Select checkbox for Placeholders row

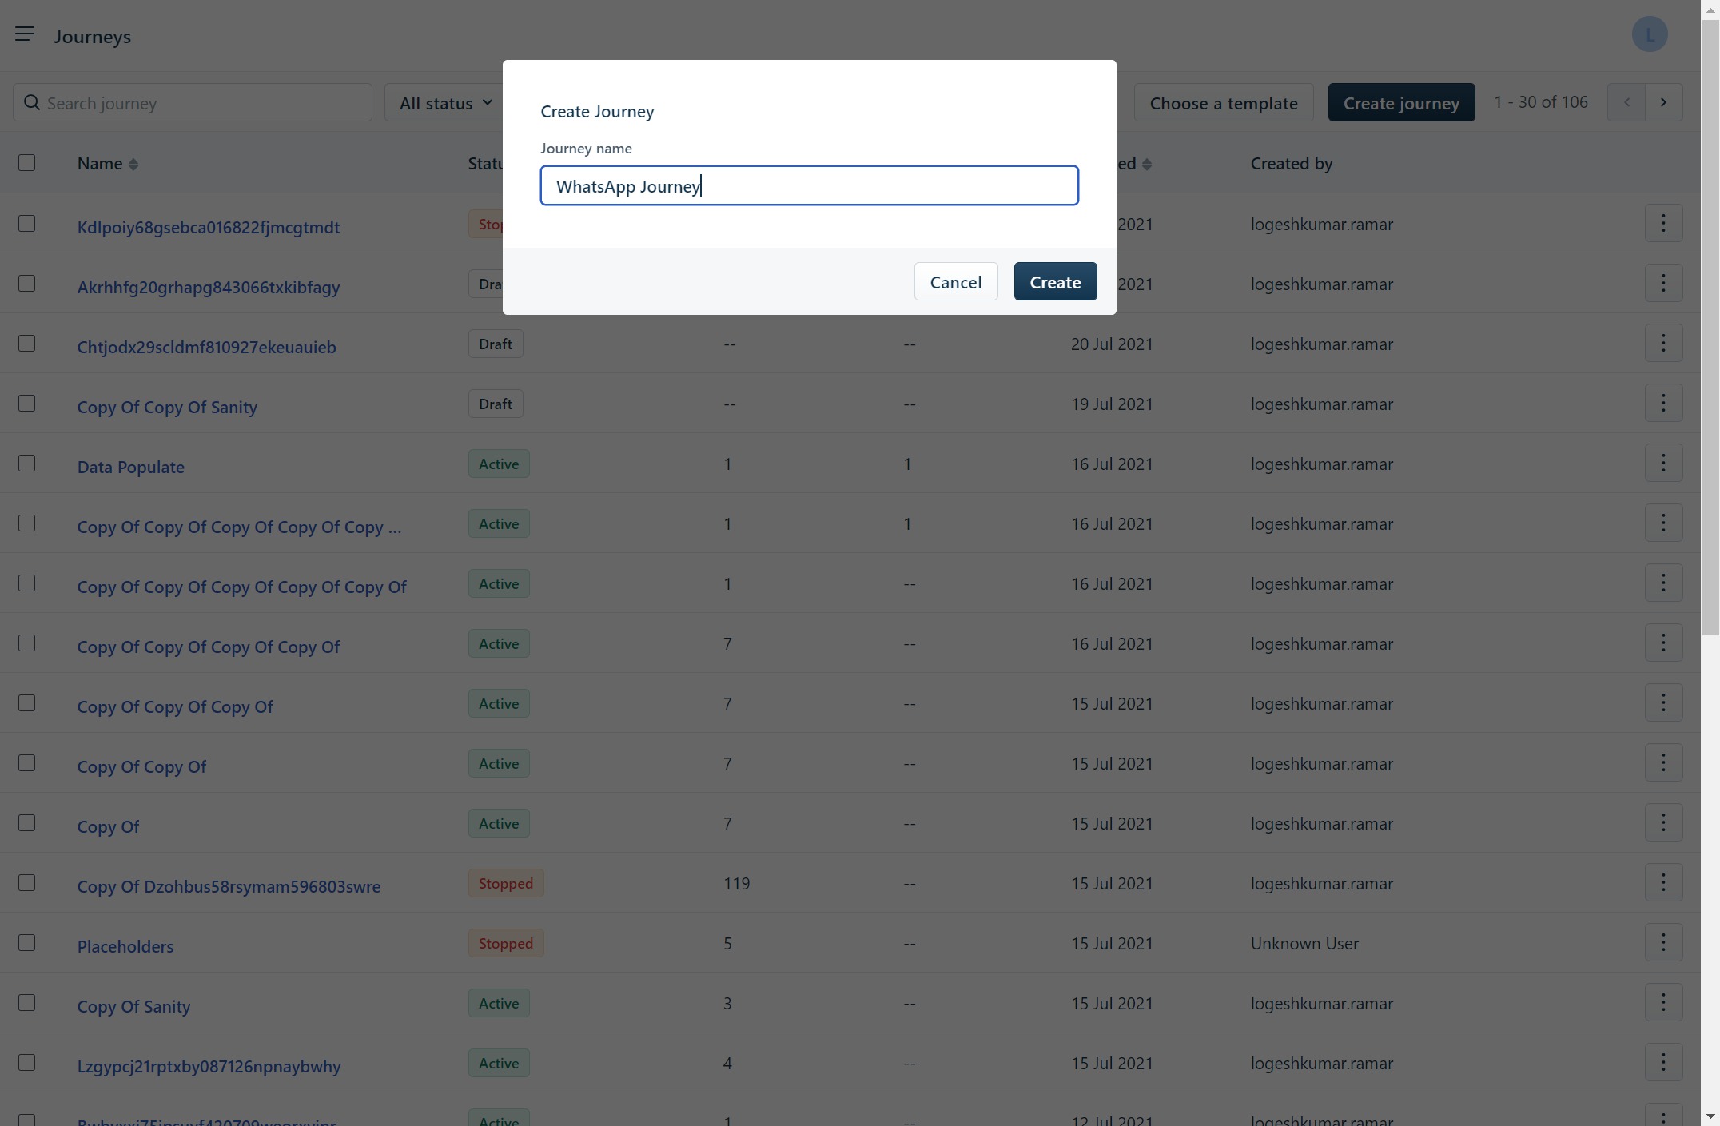27,942
